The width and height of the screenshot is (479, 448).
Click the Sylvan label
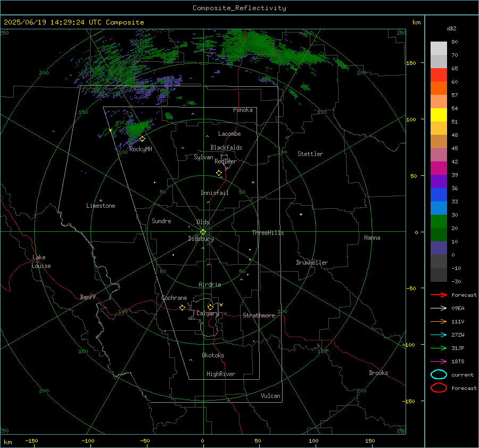(x=203, y=157)
